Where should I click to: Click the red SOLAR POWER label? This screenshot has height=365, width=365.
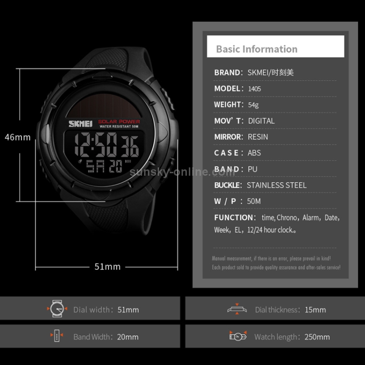(119, 122)
